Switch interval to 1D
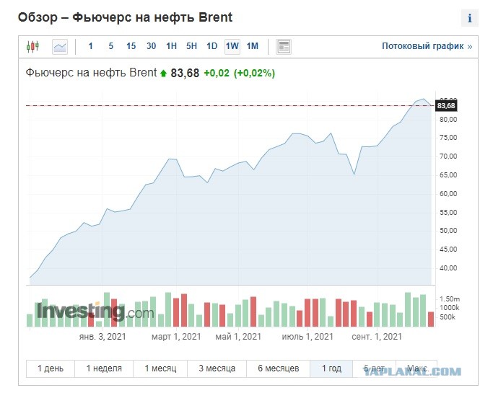The image size is (480, 393). tap(211, 46)
